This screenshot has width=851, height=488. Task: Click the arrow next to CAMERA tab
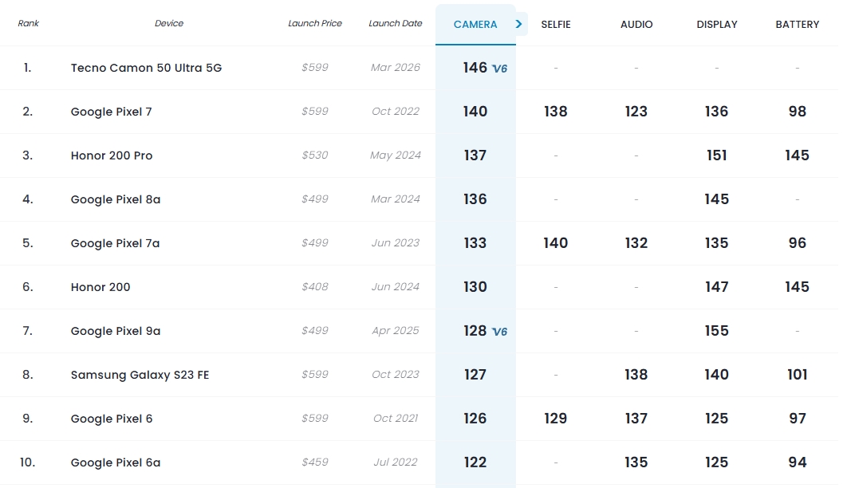519,24
